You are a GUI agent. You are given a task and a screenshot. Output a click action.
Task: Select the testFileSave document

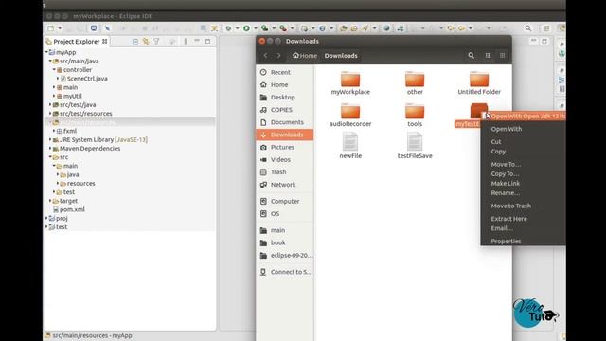[x=415, y=145]
